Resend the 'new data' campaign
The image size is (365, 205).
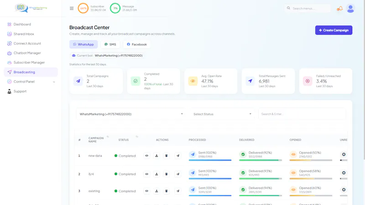pos(178,156)
